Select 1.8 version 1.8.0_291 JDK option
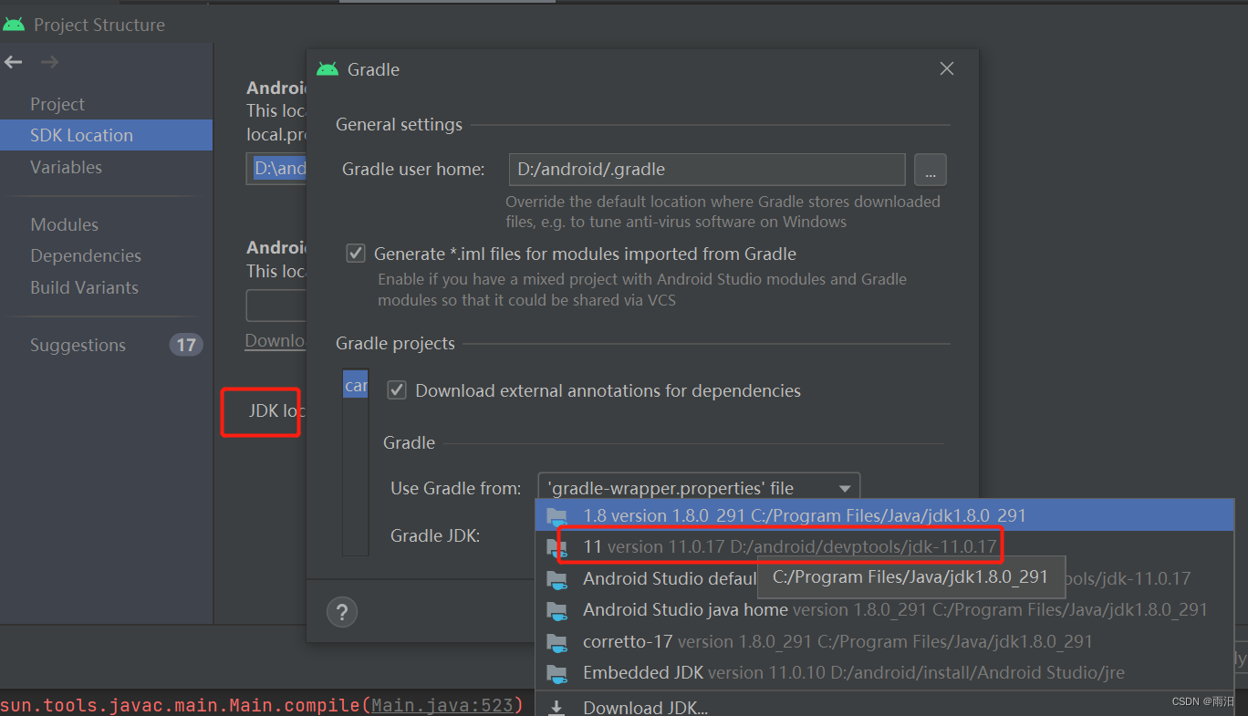The width and height of the screenshot is (1248, 716). click(x=884, y=516)
